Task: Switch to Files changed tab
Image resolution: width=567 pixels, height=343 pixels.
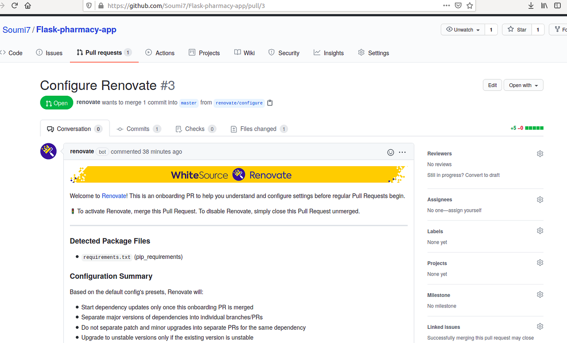Action: pos(259,129)
